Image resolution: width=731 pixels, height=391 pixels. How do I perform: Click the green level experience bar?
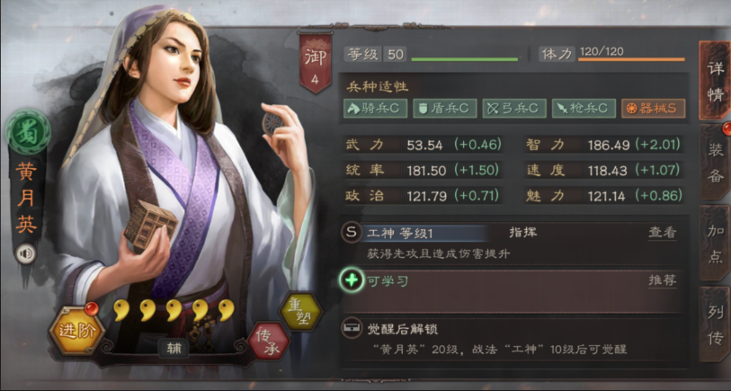point(464,59)
